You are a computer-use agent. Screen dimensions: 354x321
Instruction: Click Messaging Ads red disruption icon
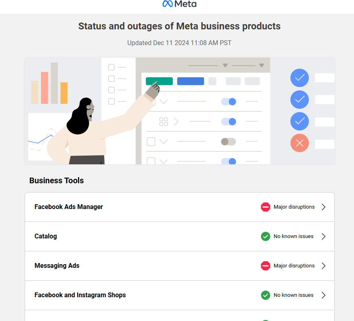pos(265,266)
